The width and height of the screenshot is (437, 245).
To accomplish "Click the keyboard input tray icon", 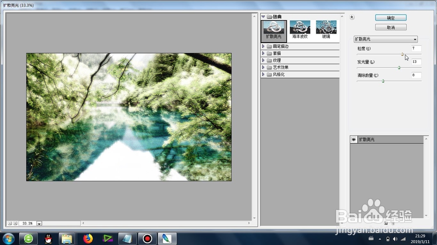I will tap(371, 238).
